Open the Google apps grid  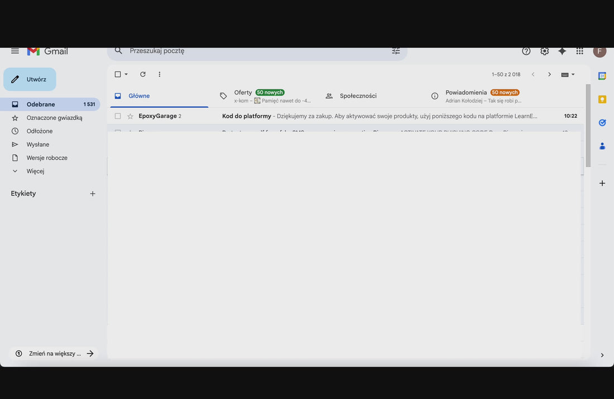[580, 51]
